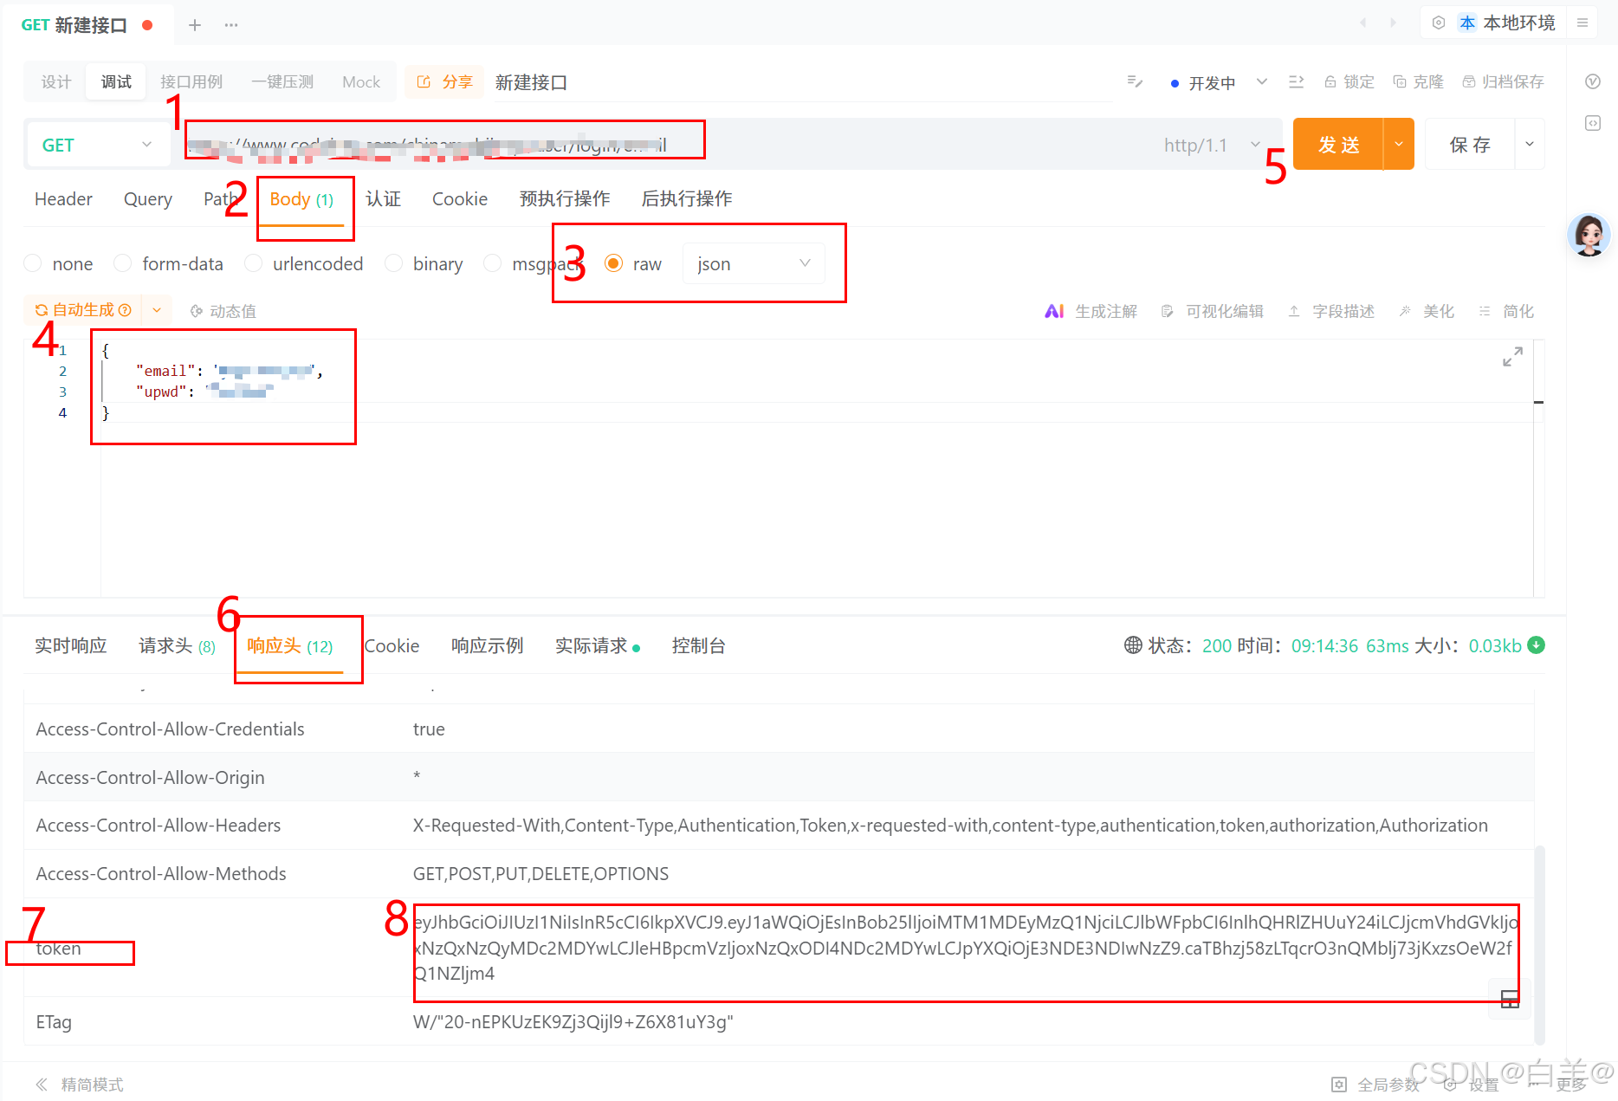This screenshot has height=1101, width=1618.
Task: Select the raw radio button
Action: tap(614, 263)
